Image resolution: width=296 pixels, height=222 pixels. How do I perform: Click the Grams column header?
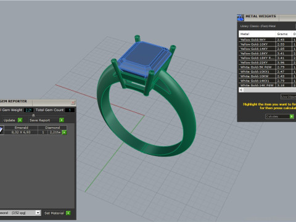point(283,34)
